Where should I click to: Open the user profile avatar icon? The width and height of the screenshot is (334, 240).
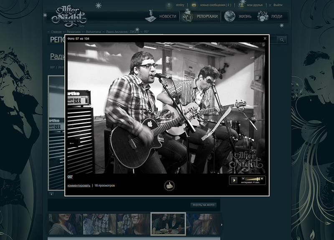pyautogui.click(x=169, y=5)
